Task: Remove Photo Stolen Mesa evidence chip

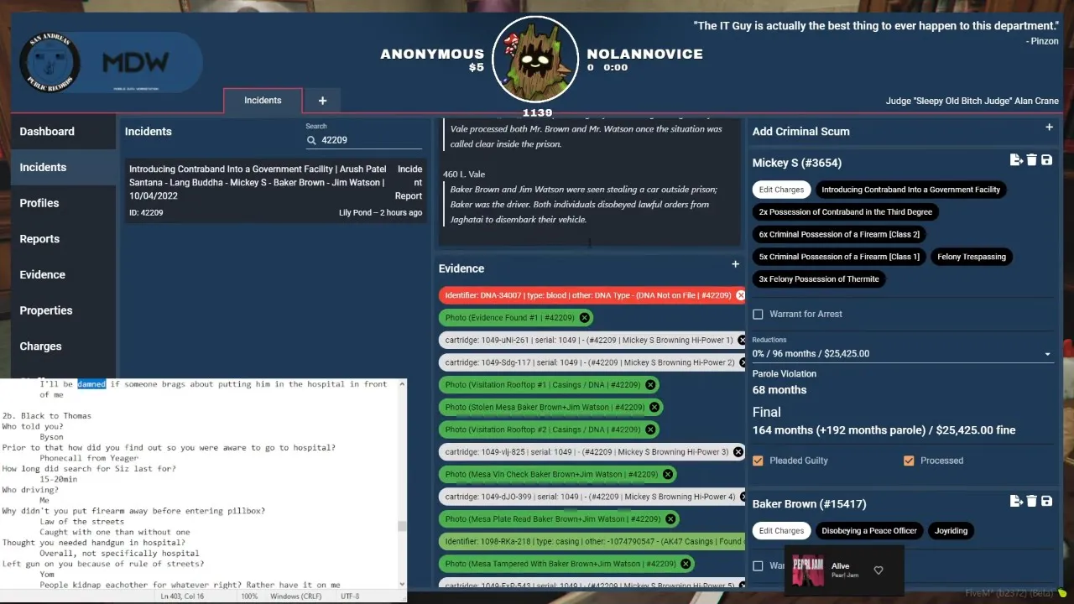Action: click(654, 407)
